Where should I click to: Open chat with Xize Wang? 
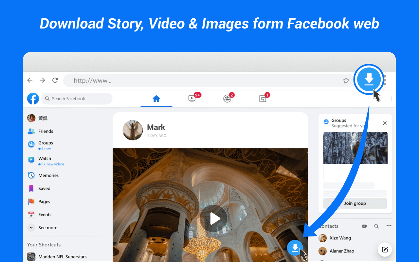pos(335,238)
